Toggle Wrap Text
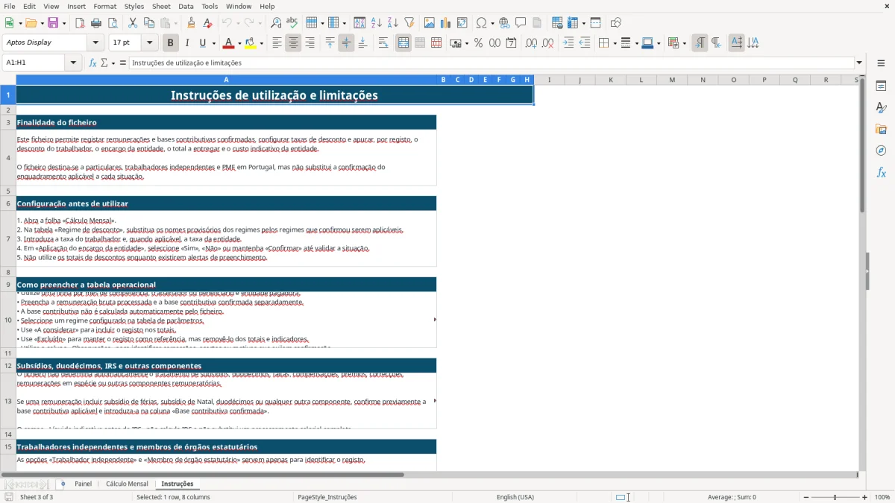Image resolution: width=895 pixels, height=503 pixels. coord(384,43)
